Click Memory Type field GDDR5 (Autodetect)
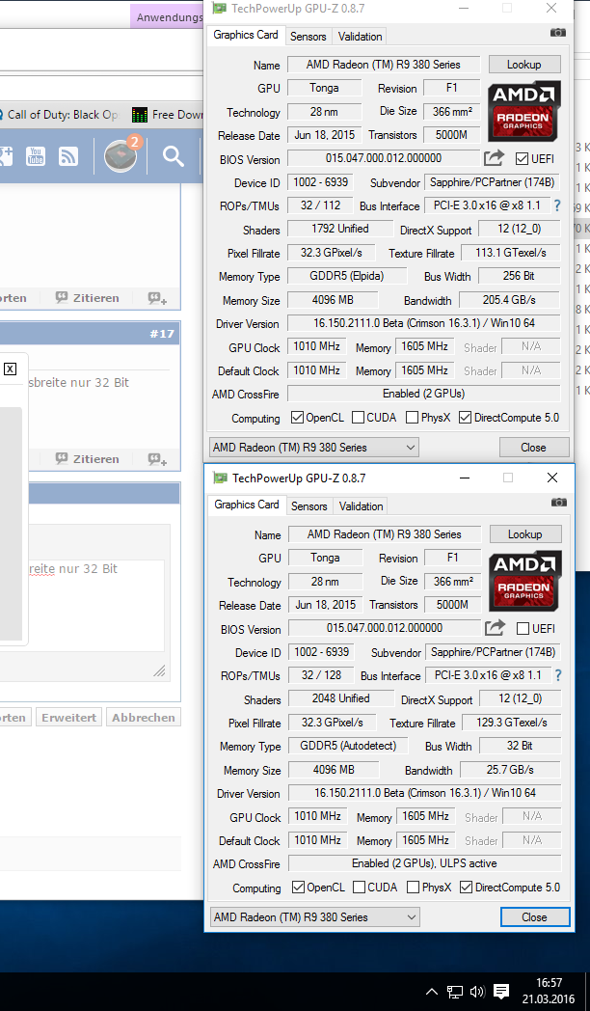Screen dimensions: 590x1011 point(348,746)
